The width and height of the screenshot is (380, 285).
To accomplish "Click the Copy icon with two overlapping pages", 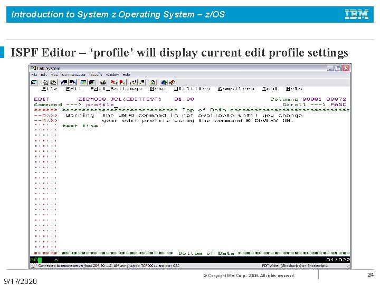I will (45, 82).
